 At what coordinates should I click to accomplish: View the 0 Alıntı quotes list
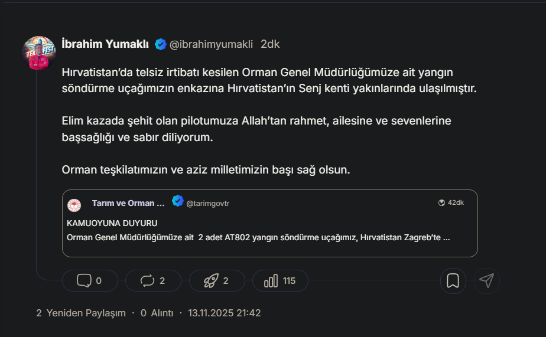pos(157,313)
